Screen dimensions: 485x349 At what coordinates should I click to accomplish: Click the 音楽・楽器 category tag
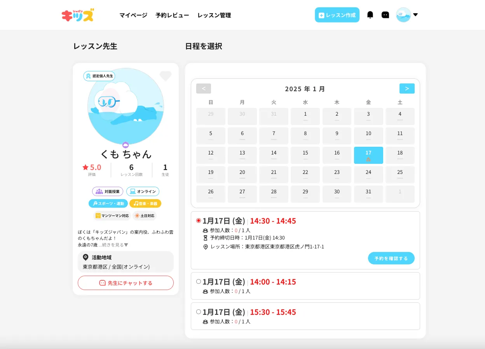[x=145, y=203]
